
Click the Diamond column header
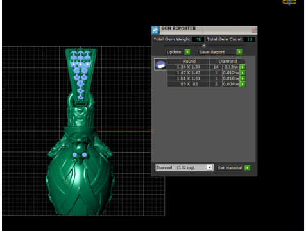tap(228, 62)
